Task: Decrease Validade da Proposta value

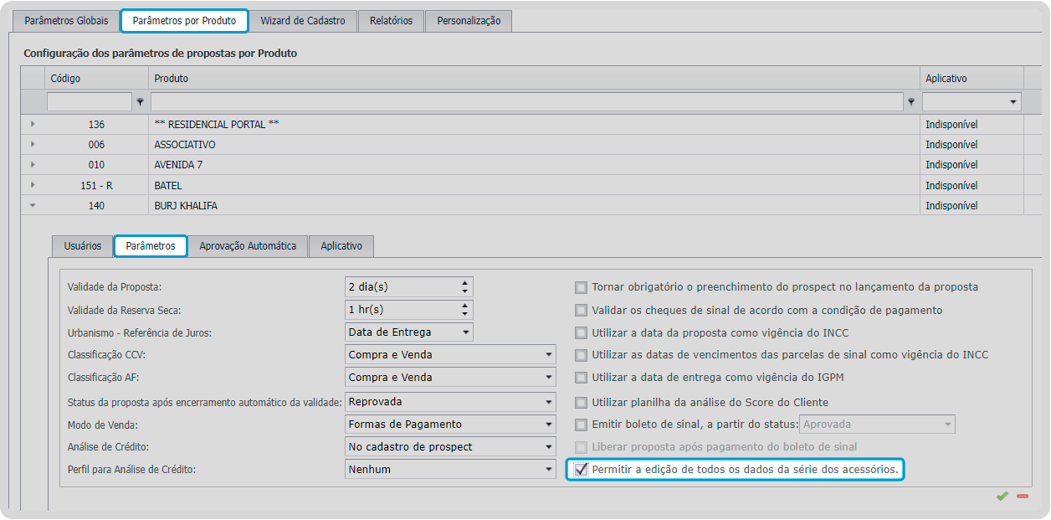Action: coord(464,291)
